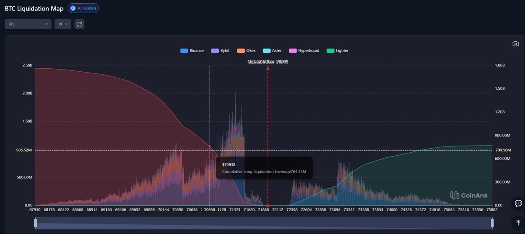525x234 pixels.
Task: Click the Binance blue color swatch
Action: coord(184,51)
